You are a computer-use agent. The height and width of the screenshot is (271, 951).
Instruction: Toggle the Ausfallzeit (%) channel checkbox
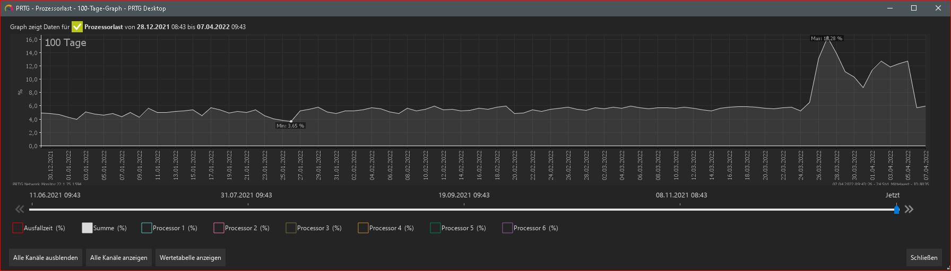click(x=18, y=228)
